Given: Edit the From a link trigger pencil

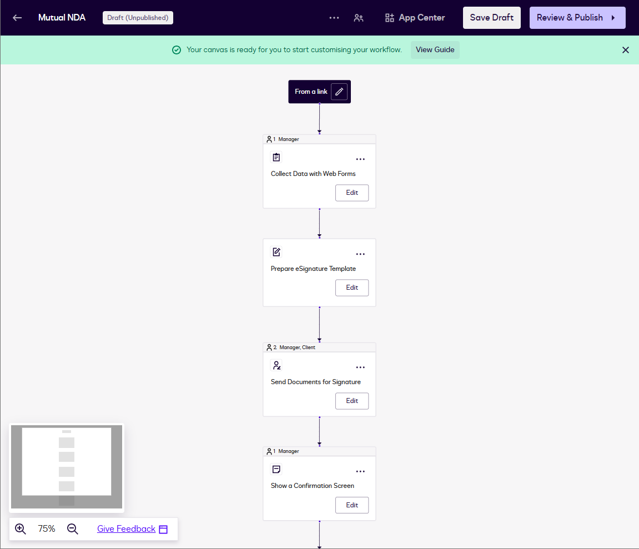Looking at the screenshot, I should tap(339, 92).
